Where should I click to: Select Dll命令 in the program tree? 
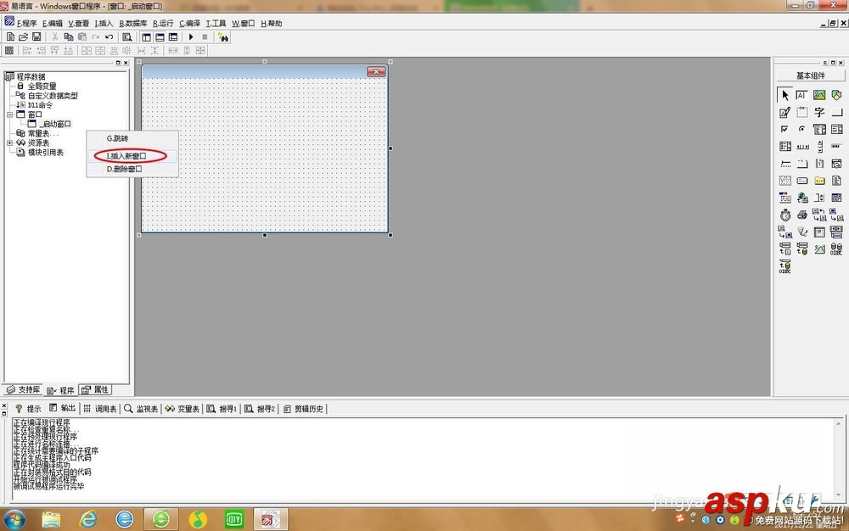tap(40, 105)
